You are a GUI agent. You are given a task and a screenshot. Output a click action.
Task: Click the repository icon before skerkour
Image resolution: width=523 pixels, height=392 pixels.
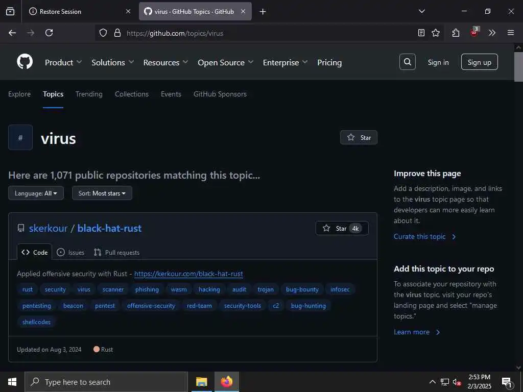pos(21,228)
